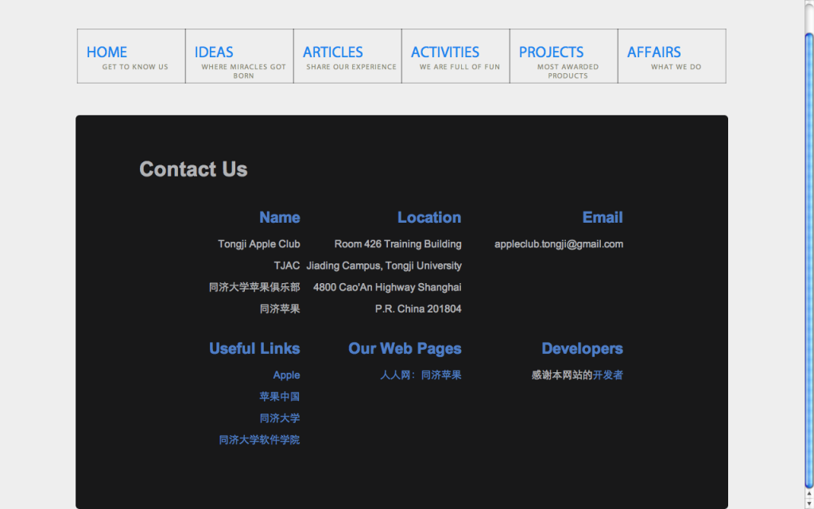814x509 pixels.
Task: Click the Useful Links heading
Action: (254, 348)
